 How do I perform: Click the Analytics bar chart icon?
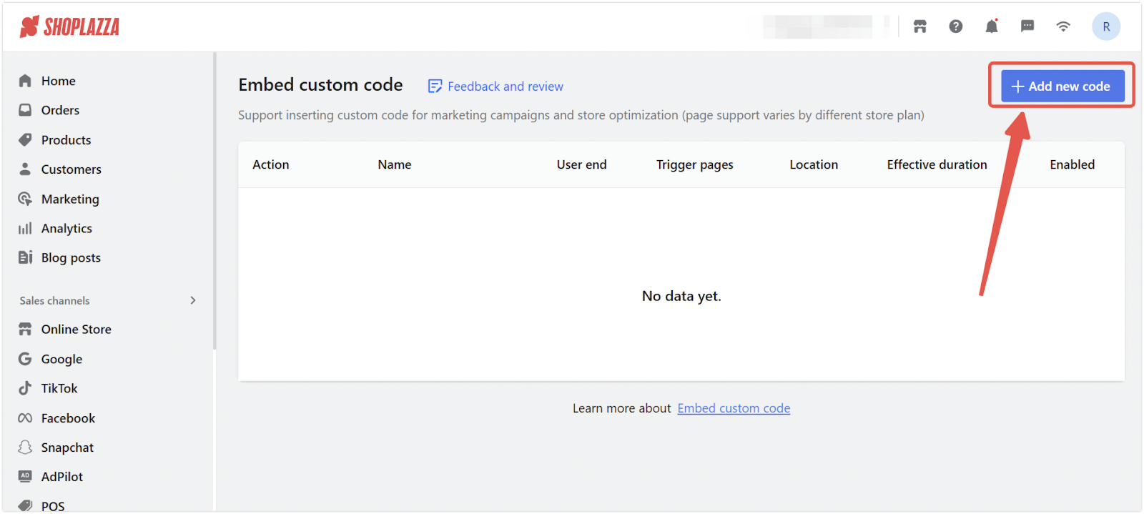click(25, 228)
